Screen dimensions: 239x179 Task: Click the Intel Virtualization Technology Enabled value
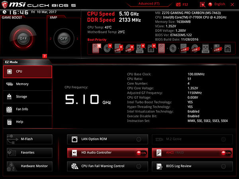(194, 111)
